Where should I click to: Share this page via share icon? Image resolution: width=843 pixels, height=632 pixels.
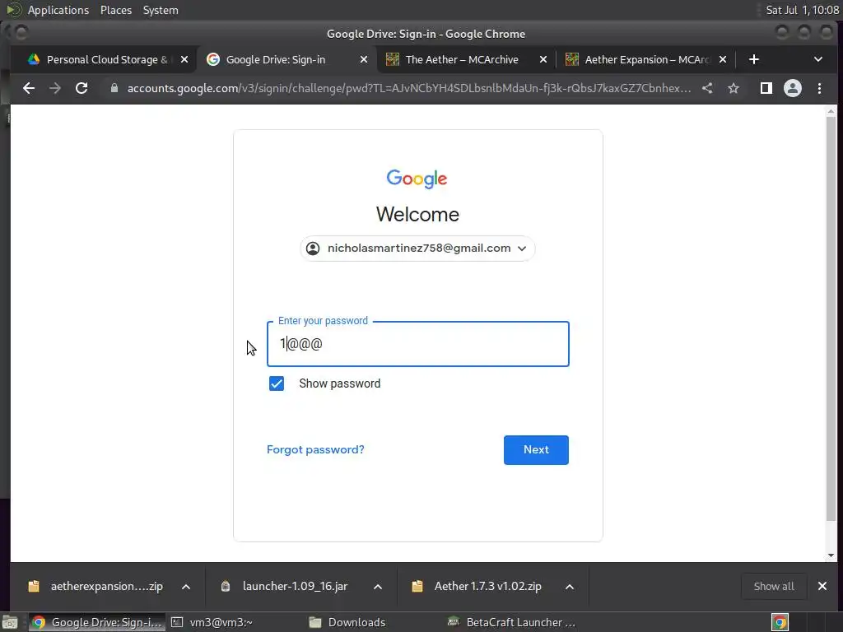pyautogui.click(x=707, y=88)
